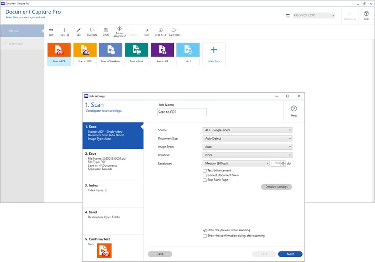
Task: Select the Scan to HR job tile
Action: [162, 54]
